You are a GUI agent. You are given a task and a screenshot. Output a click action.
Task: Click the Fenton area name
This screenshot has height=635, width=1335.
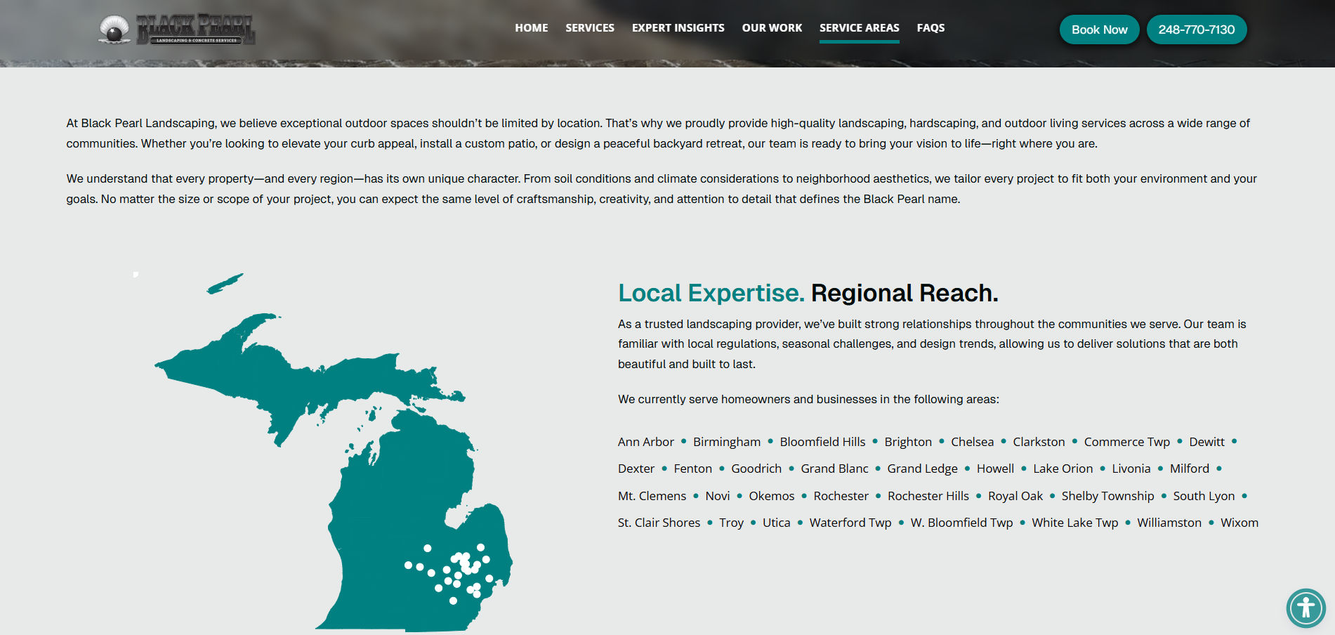(x=692, y=469)
